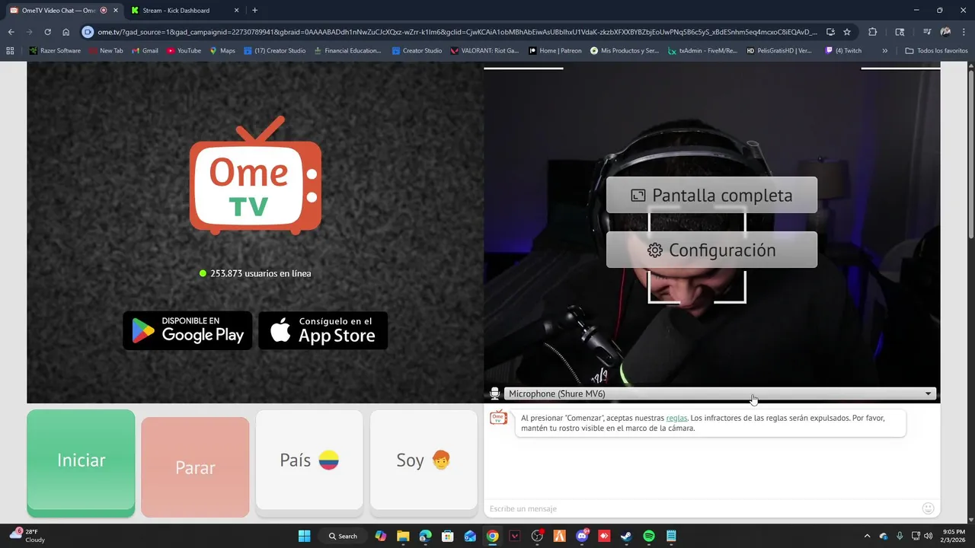The height and width of the screenshot is (548, 975).
Task: Open a new browser tab
Action: coord(254,11)
